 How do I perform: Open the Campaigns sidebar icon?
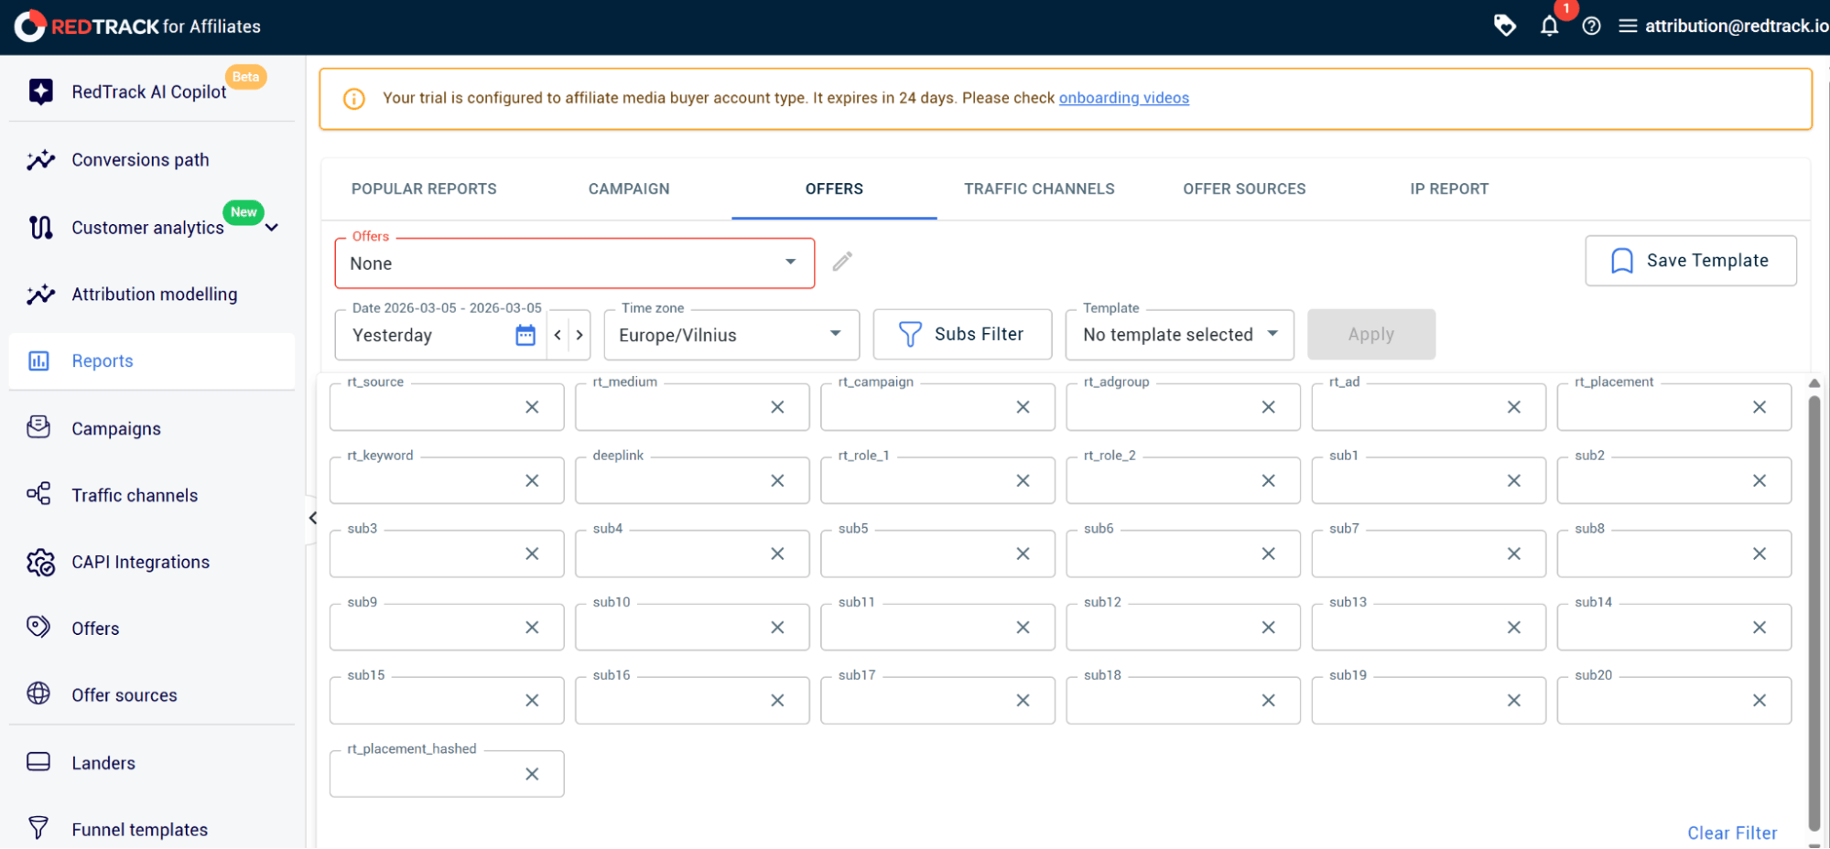(38, 427)
